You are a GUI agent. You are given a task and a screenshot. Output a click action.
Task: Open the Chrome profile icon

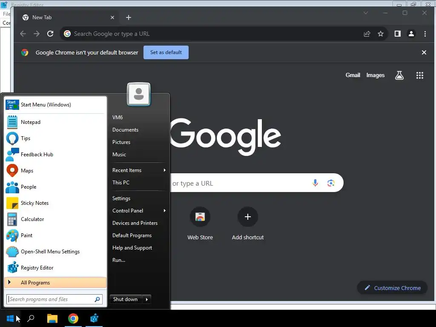[411, 34]
